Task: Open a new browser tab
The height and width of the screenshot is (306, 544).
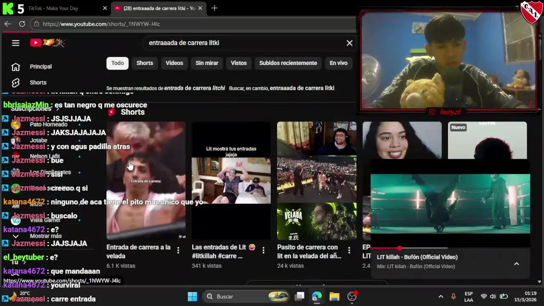Action: point(214,8)
